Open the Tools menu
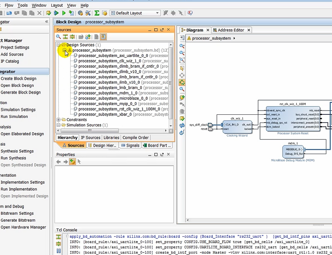This screenshot has width=332, height=255. [x=22, y=5]
